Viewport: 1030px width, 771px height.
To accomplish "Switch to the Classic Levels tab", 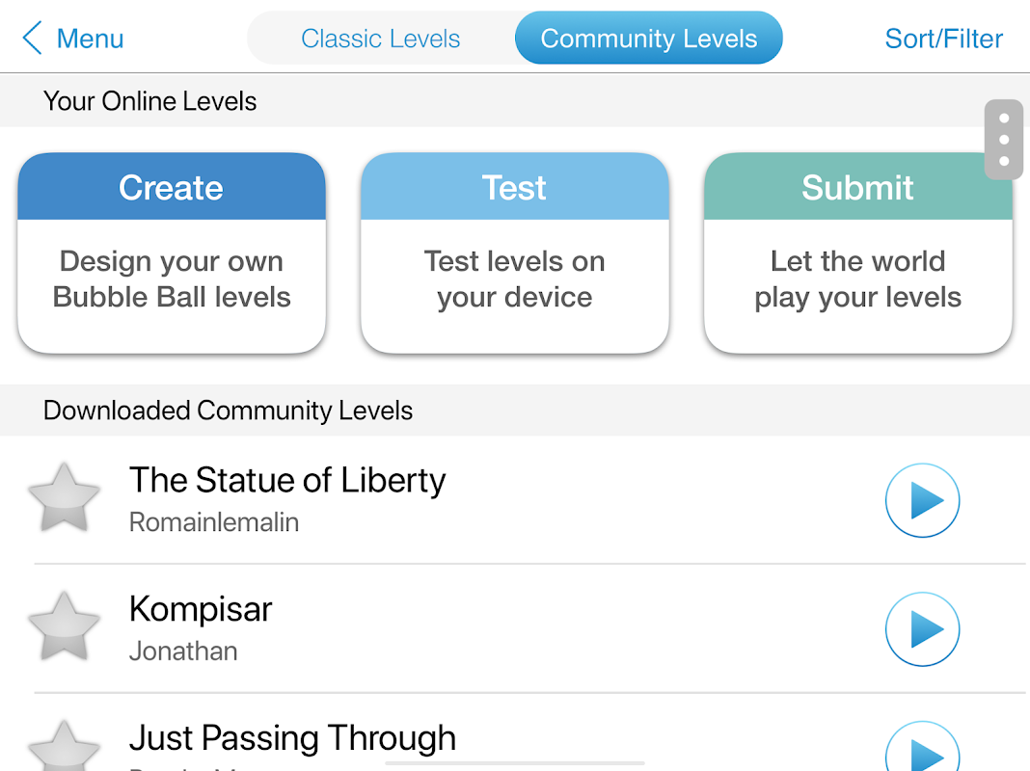I will click(380, 39).
